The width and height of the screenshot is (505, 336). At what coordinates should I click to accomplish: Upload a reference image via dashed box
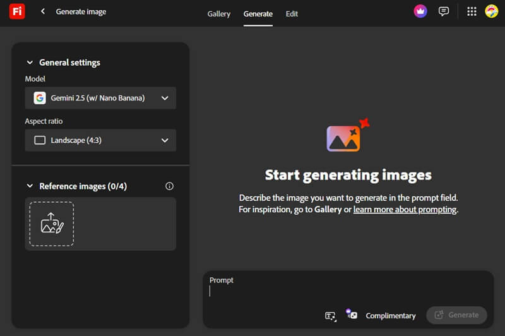(52, 224)
